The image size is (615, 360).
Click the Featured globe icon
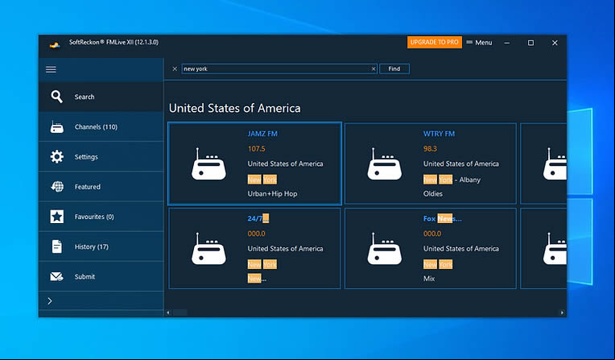pos(57,187)
